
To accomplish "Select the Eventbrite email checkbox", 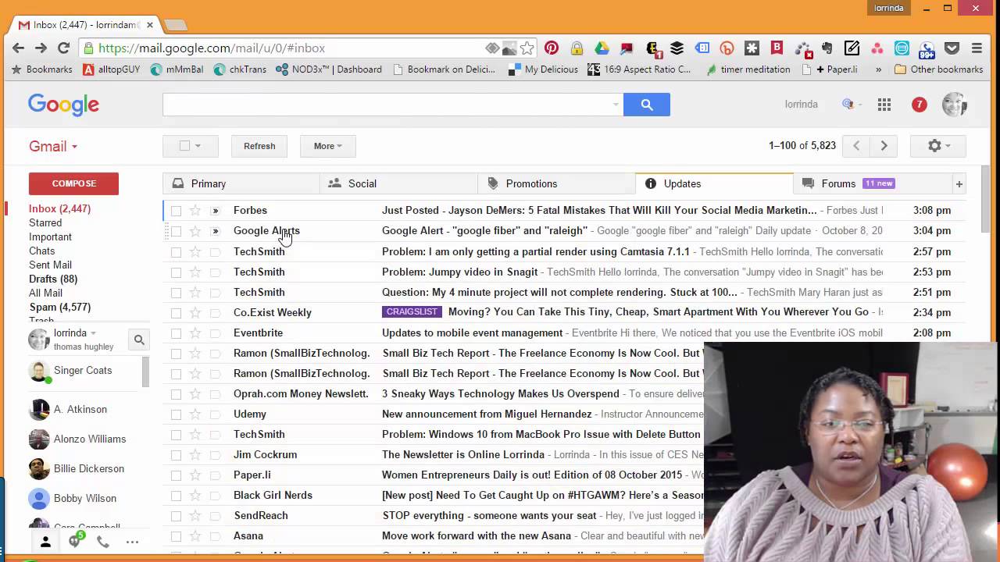I will pyautogui.click(x=176, y=333).
